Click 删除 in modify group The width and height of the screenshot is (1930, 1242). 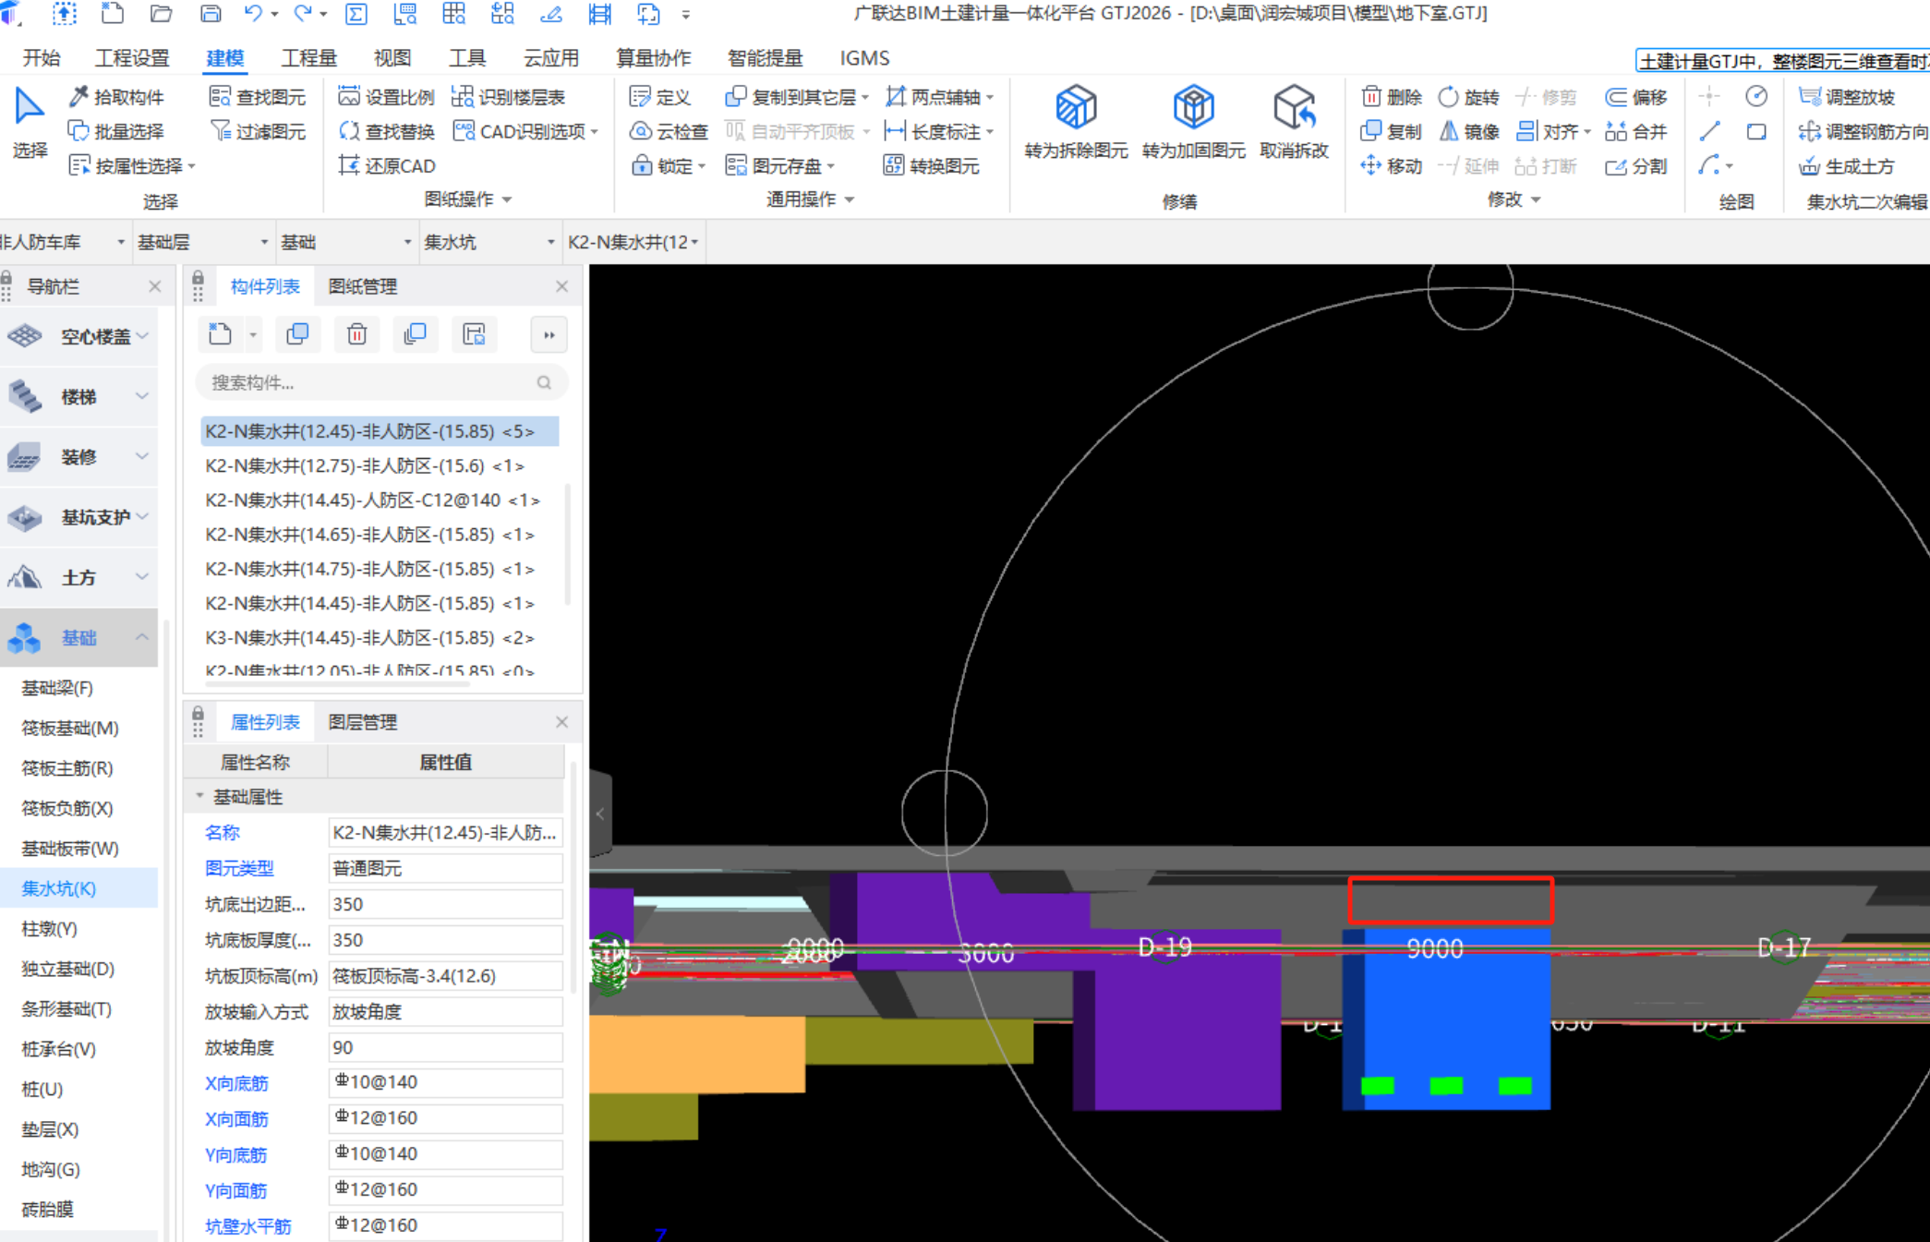(1393, 97)
